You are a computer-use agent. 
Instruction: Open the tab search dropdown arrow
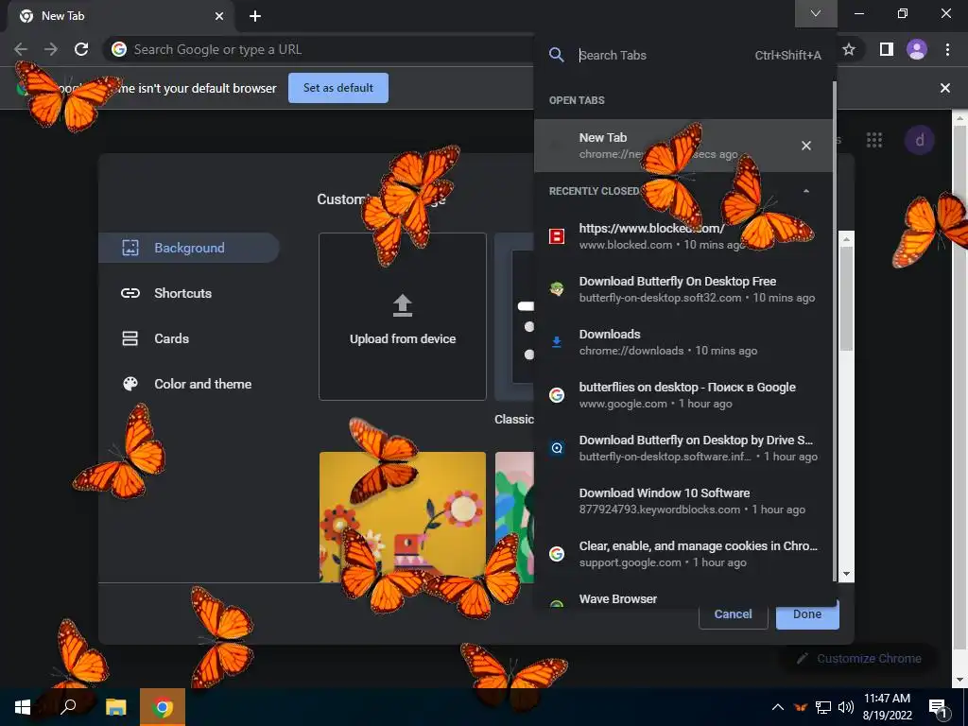[816, 13]
